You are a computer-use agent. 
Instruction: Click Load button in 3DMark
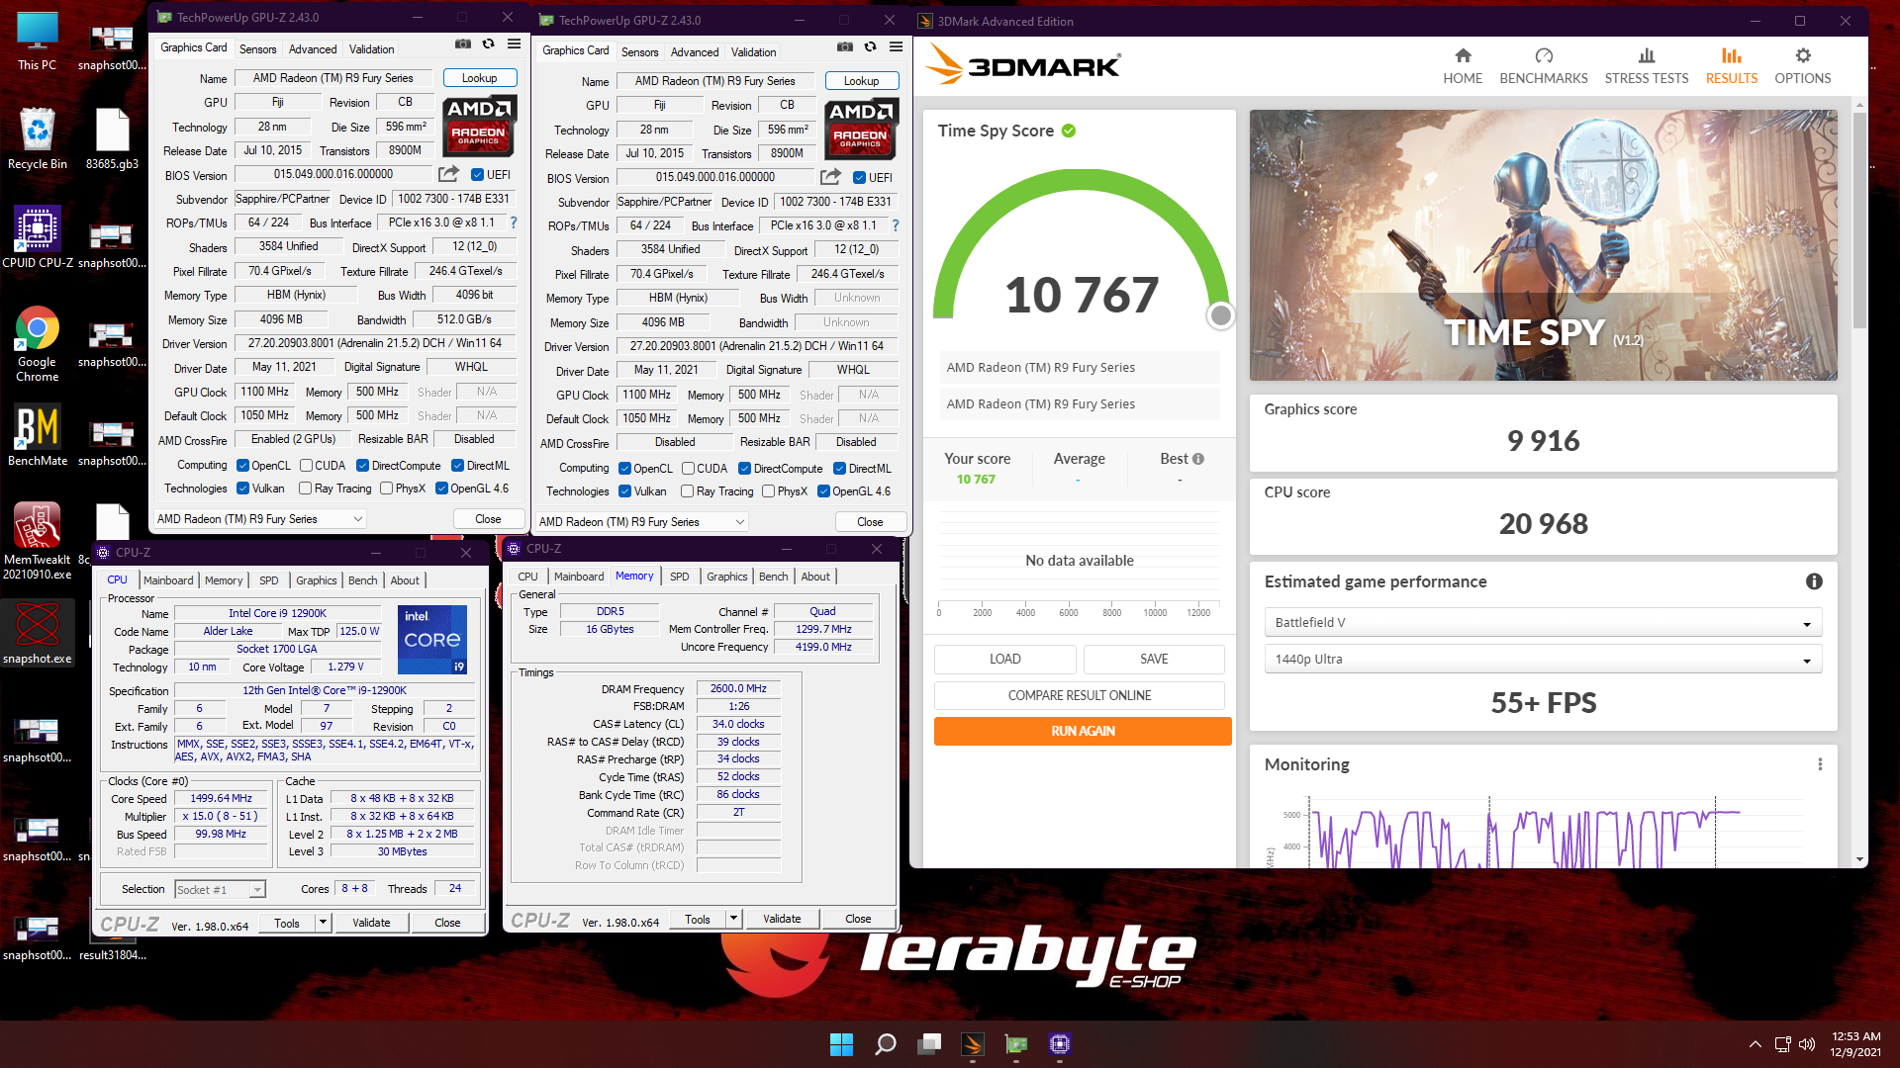pyautogui.click(x=1004, y=659)
